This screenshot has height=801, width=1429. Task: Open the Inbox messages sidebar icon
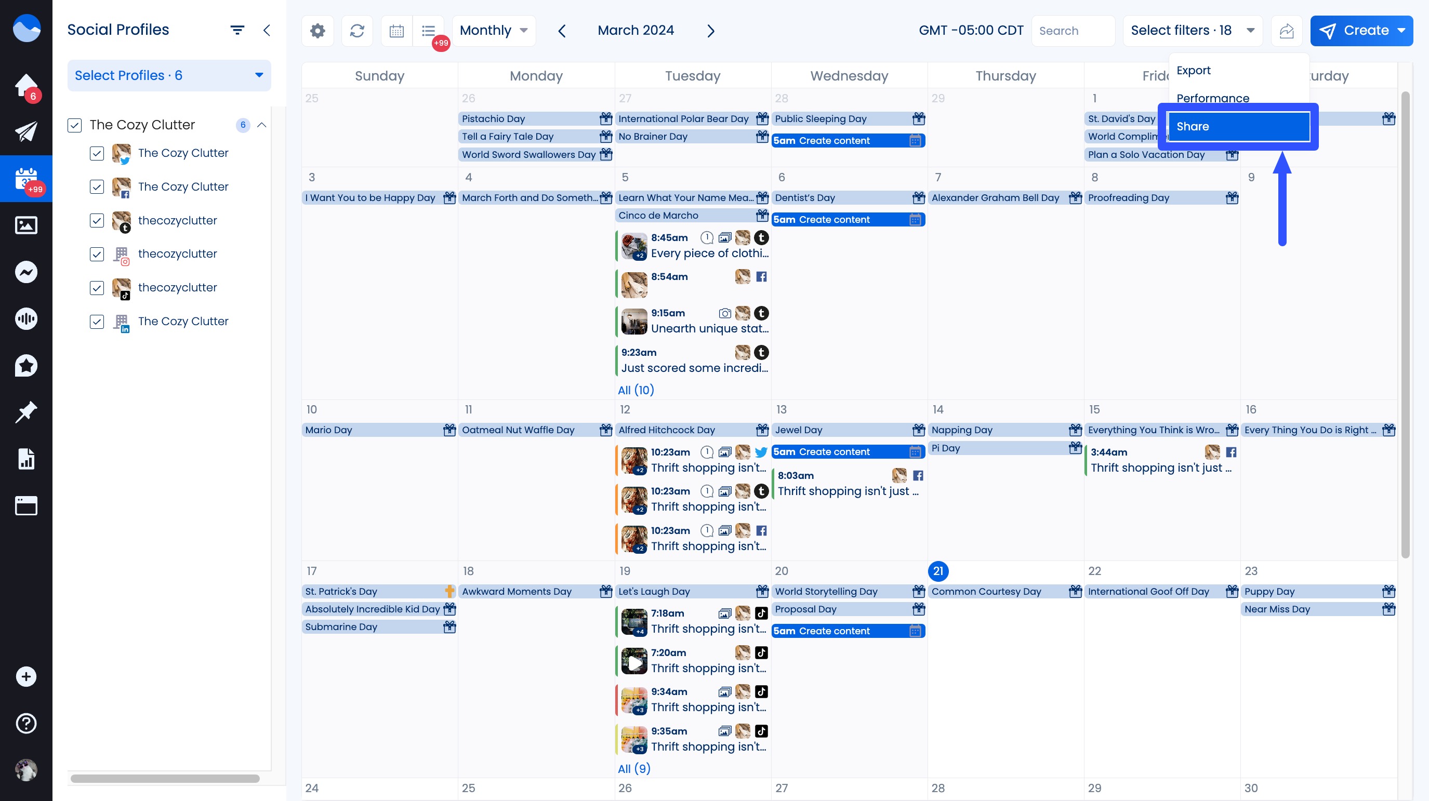click(25, 272)
